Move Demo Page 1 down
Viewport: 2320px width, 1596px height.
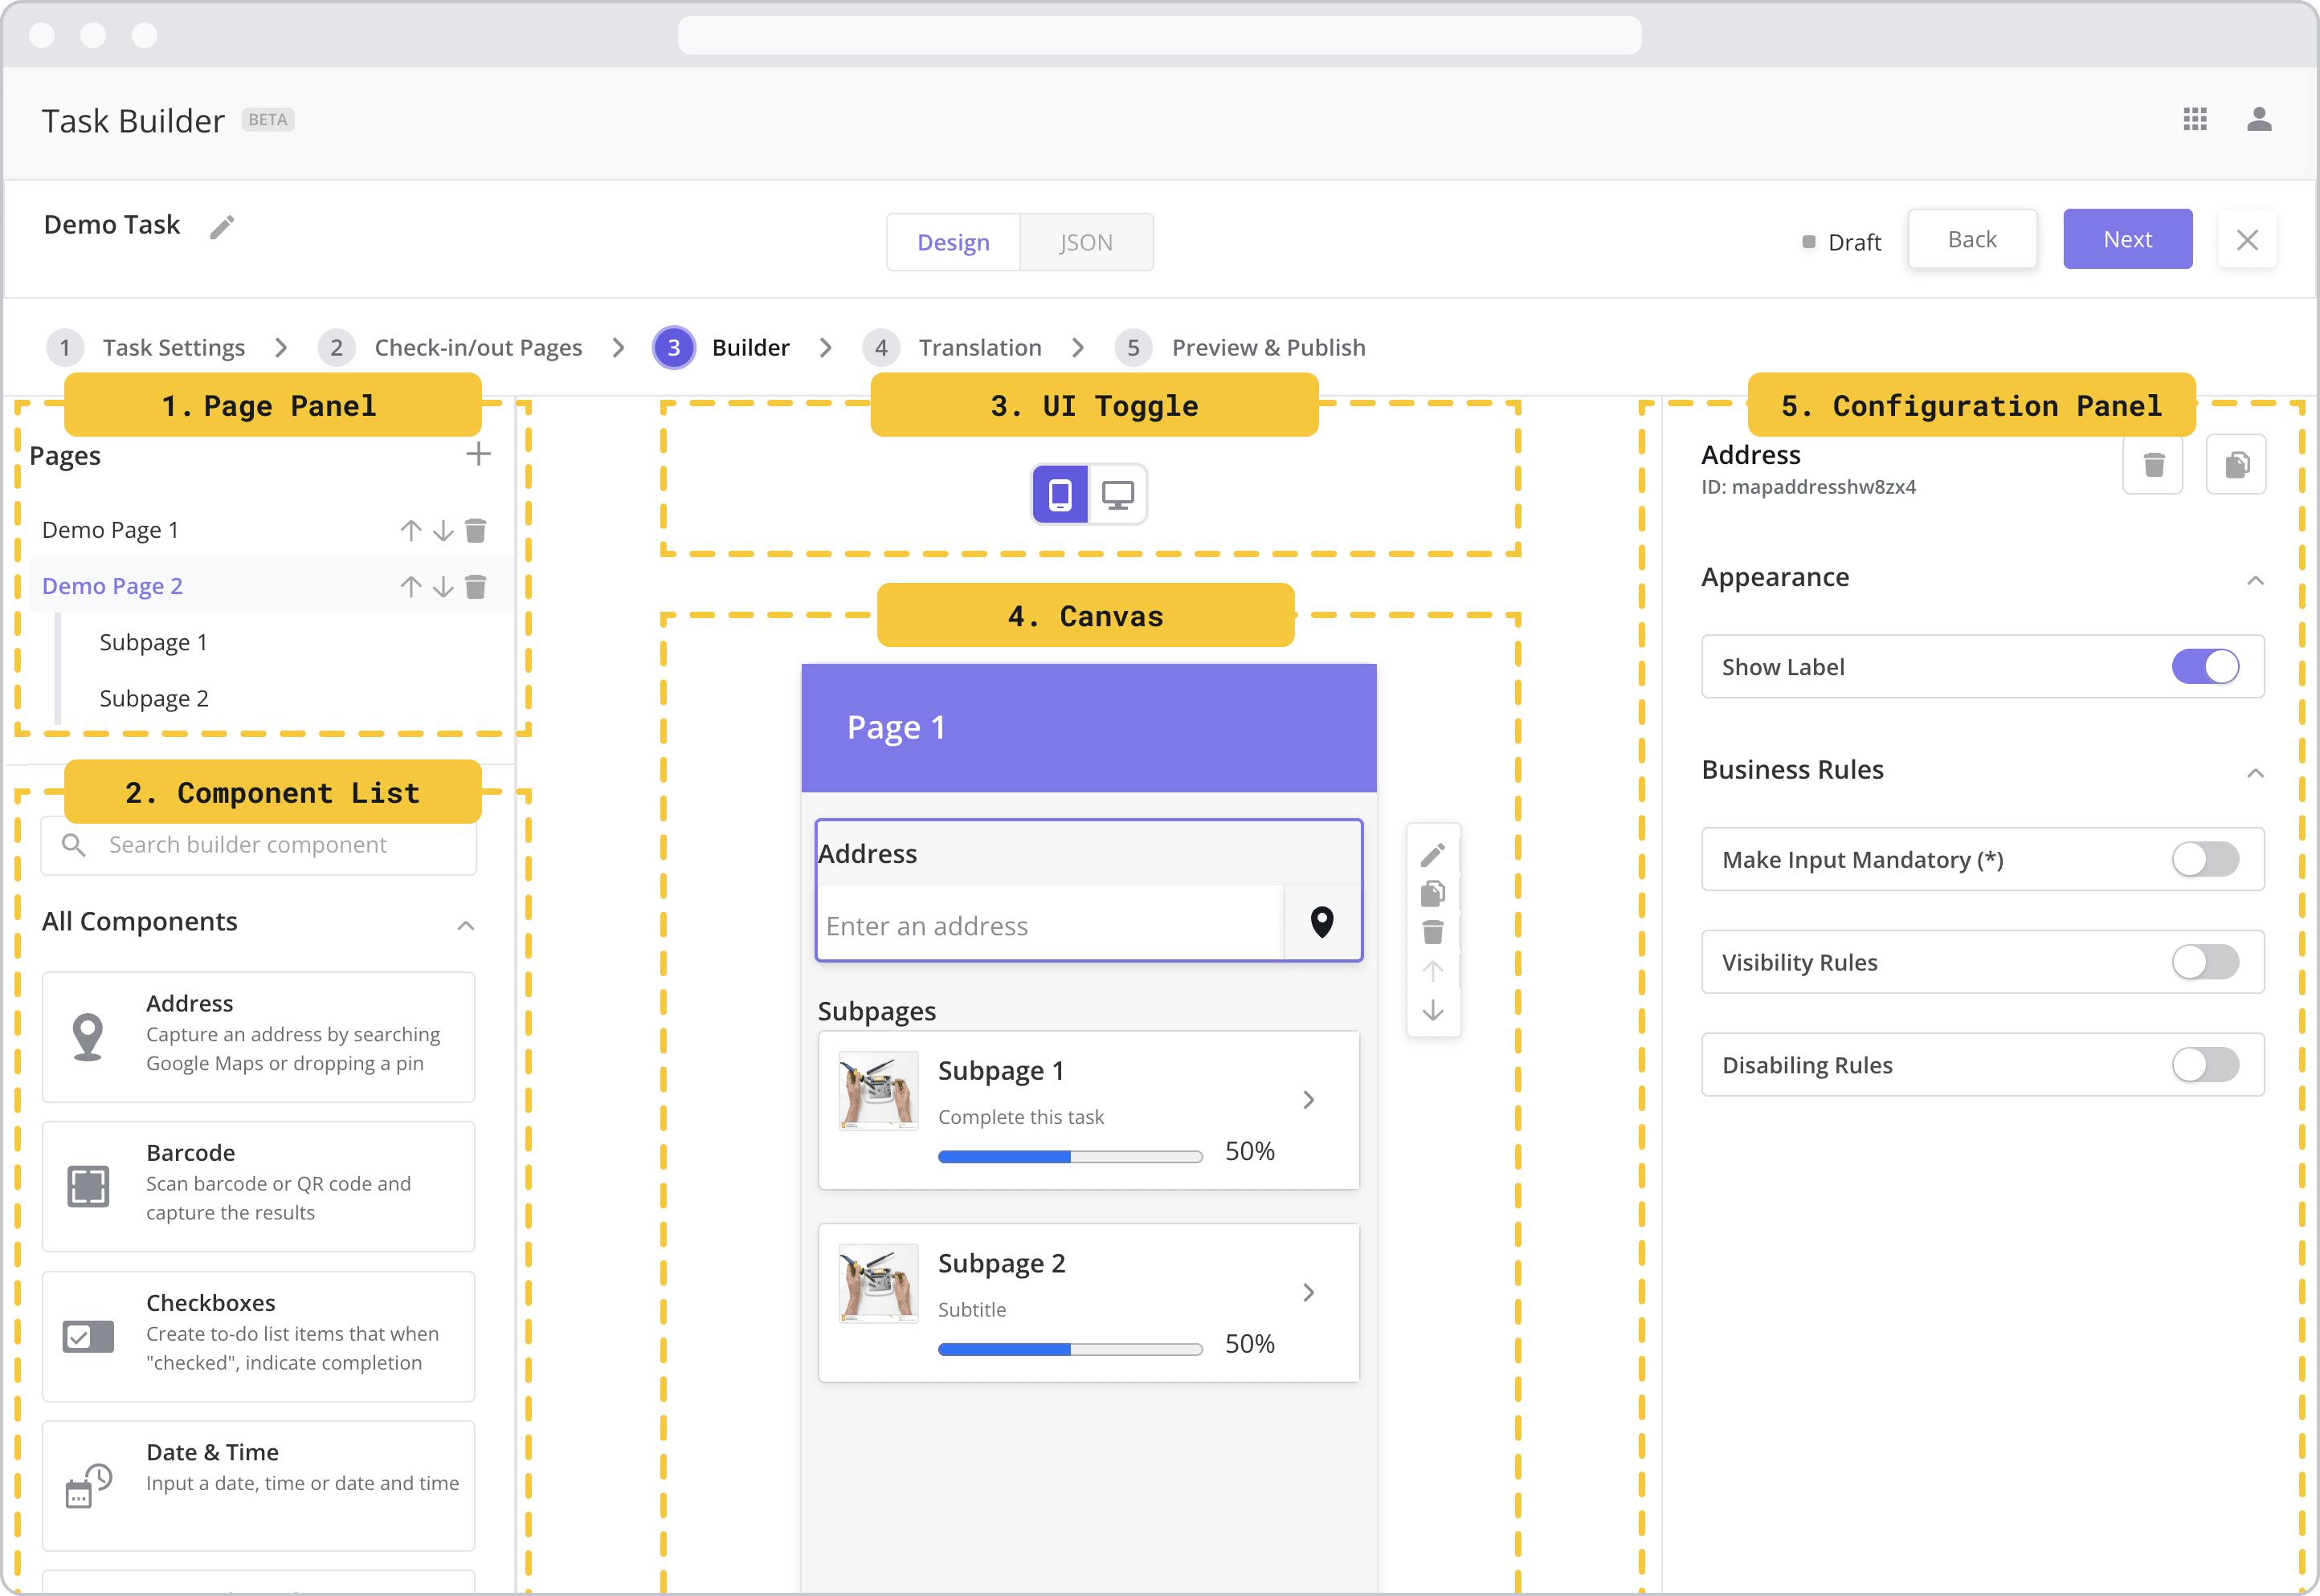click(443, 530)
